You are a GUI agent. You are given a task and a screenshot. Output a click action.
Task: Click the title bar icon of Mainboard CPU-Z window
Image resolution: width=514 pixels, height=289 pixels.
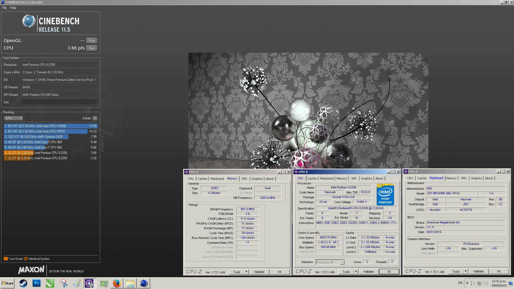pyautogui.click(x=406, y=172)
